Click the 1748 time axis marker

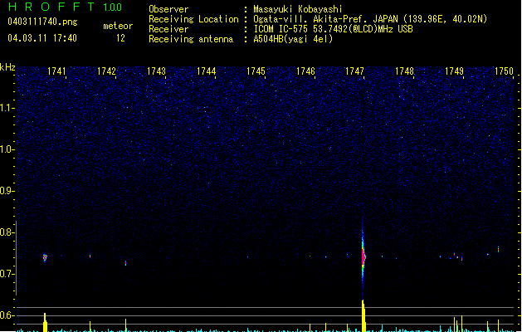coord(404,71)
